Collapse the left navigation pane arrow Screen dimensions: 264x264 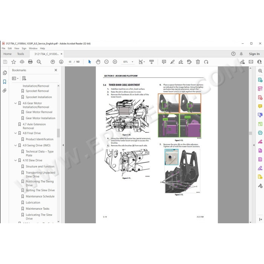63,145
